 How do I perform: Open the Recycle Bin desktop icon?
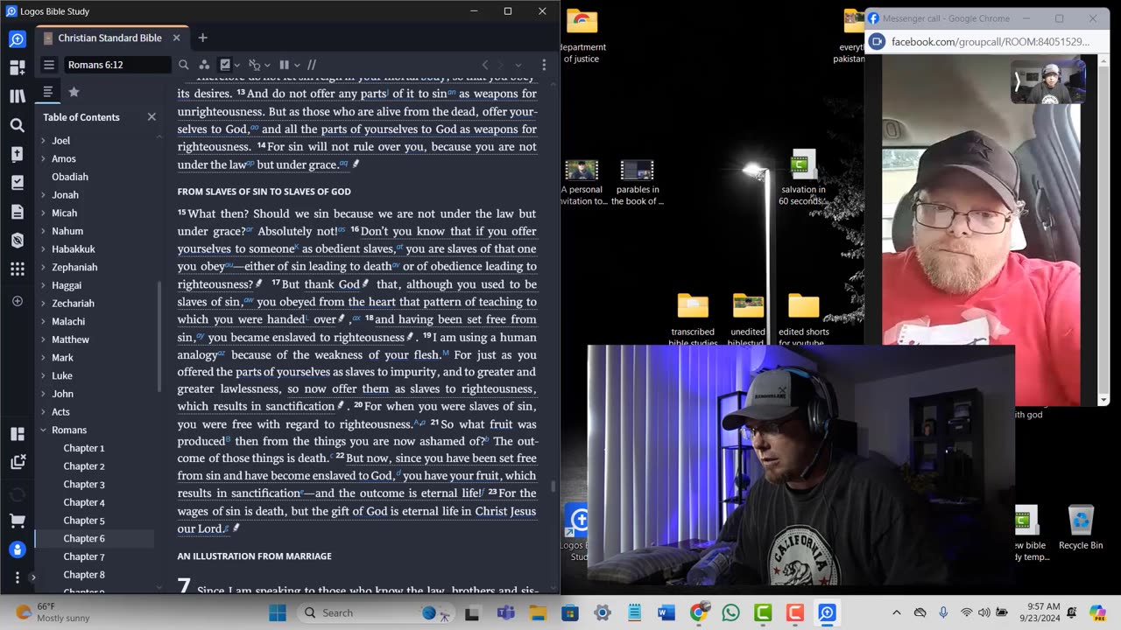pyautogui.click(x=1081, y=528)
